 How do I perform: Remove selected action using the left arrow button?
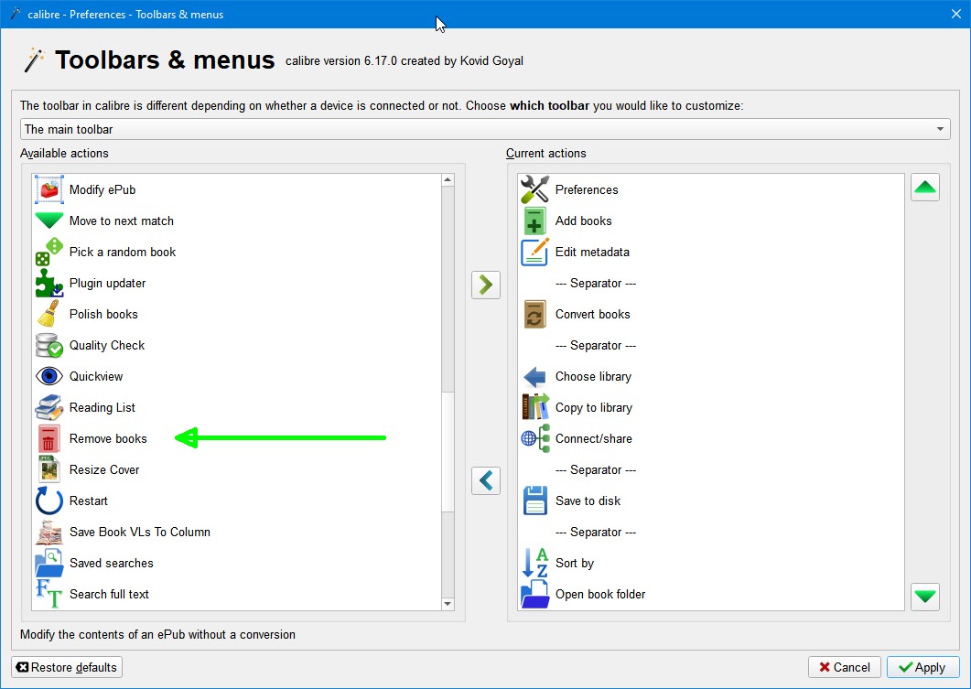pyautogui.click(x=485, y=480)
